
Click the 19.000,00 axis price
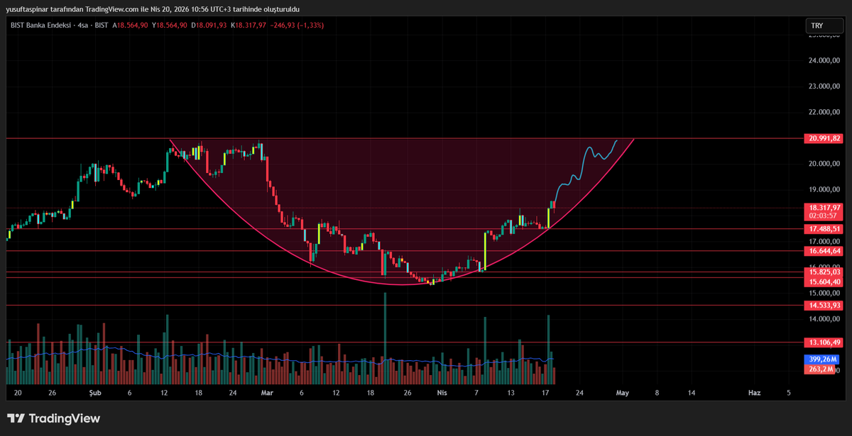[824, 189]
